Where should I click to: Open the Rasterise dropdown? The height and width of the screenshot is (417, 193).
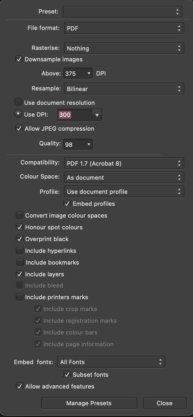coord(124,48)
